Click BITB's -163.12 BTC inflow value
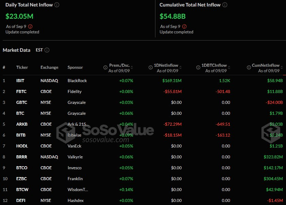This screenshot has width=286, height=205. pos(223,135)
